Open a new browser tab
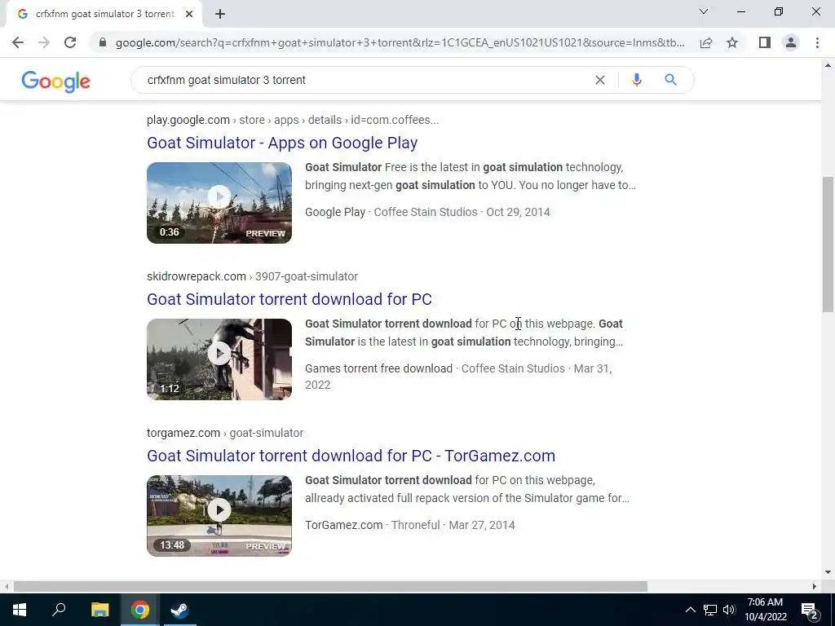835x626 pixels. click(x=220, y=14)
